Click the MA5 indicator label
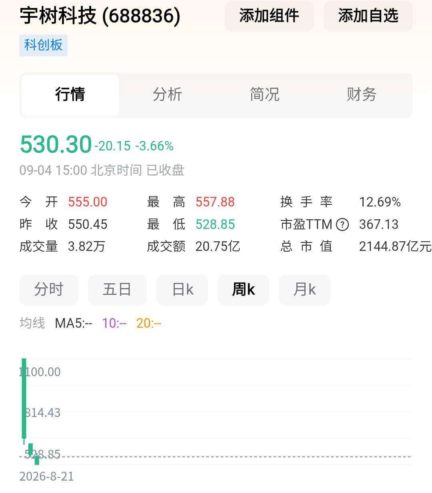 (74, 323)
